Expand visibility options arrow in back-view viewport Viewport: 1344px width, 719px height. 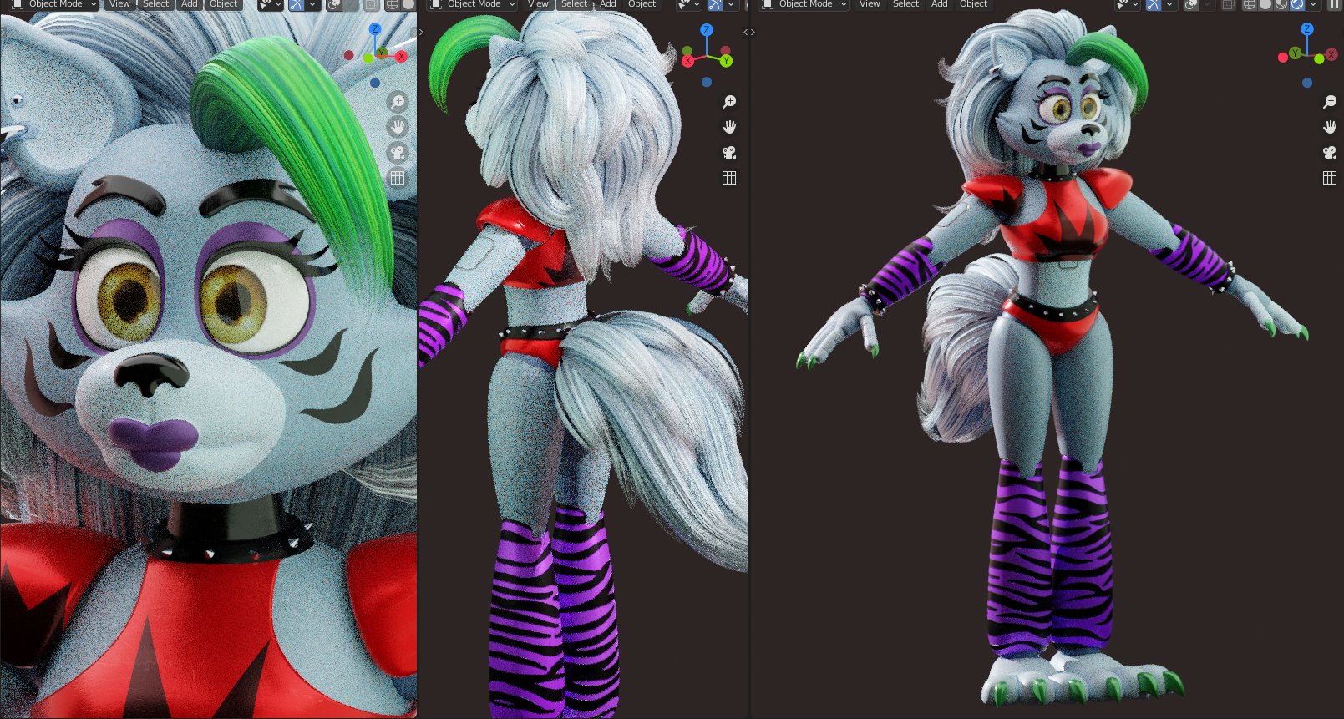[x=697, y=4]
